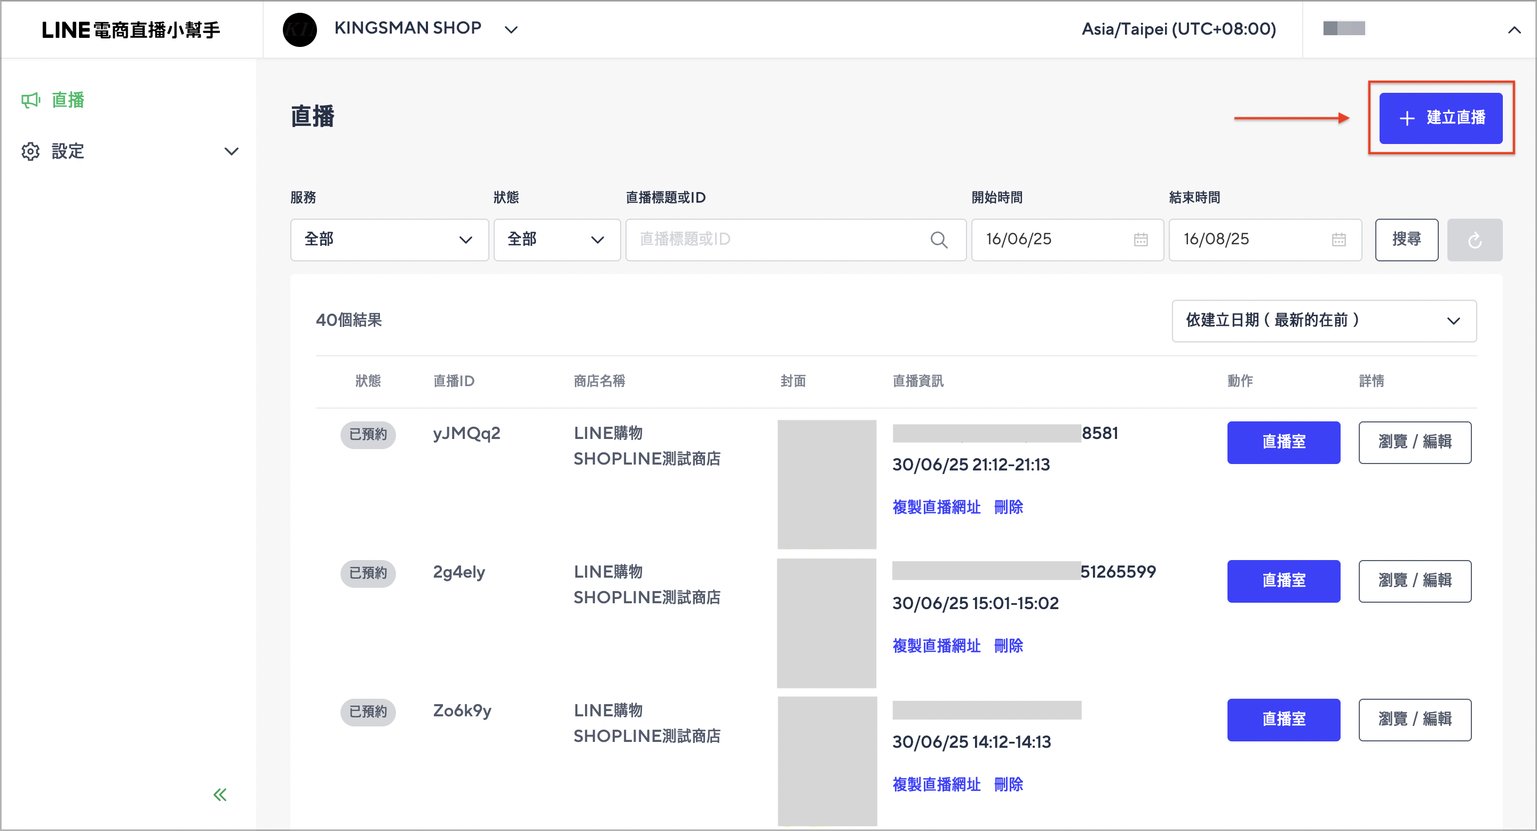Click the 搜尋 search button
The height and width of the screenshot is (831, 1537).
tap(1406, 239)
